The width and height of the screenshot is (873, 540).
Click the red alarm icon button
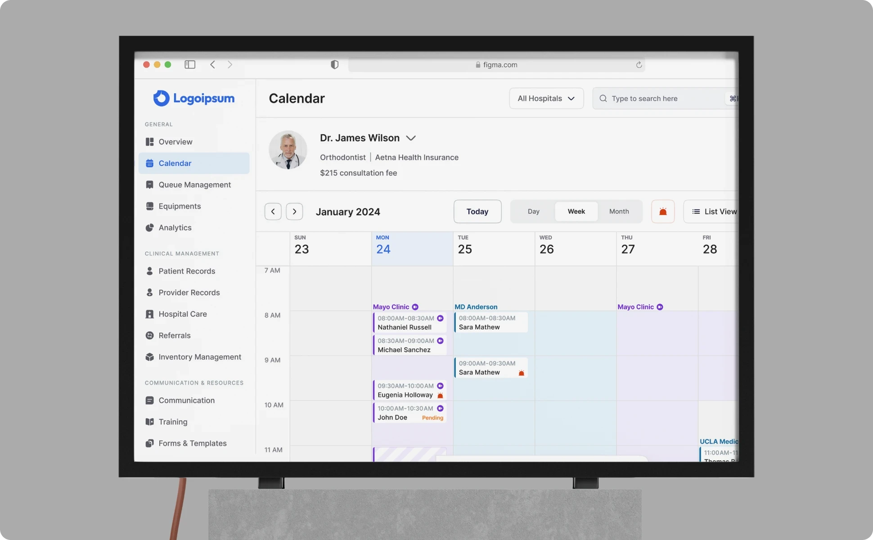[x=662, y=211]
